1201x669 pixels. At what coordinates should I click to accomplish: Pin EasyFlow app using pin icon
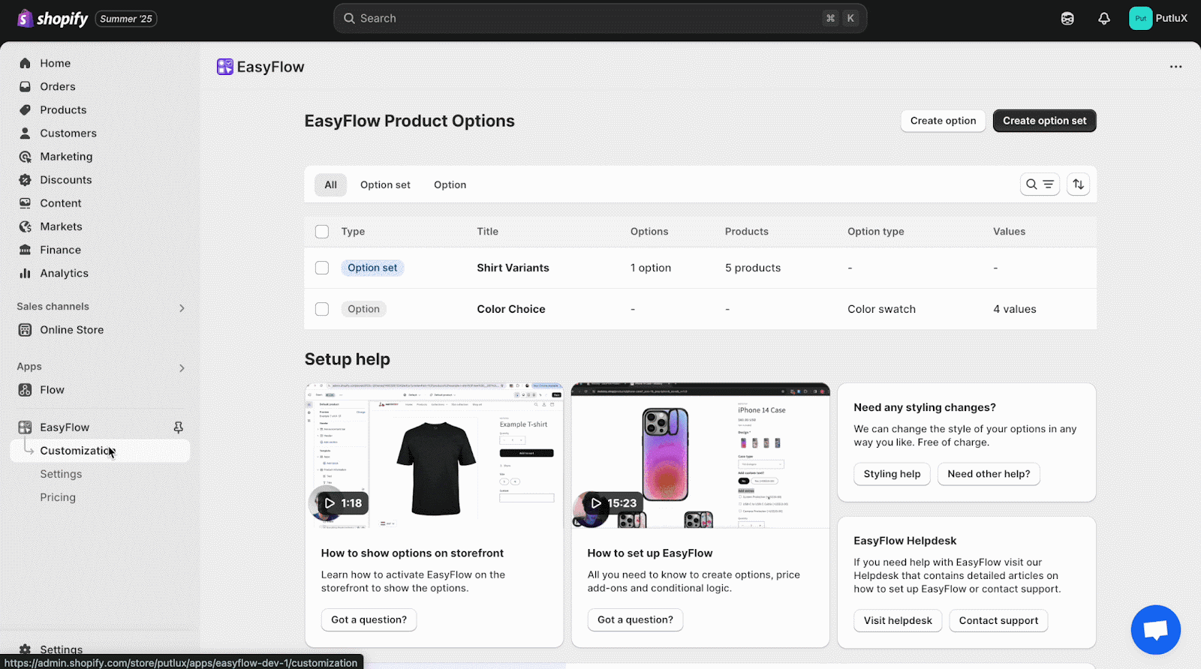[x=178, y=427]
